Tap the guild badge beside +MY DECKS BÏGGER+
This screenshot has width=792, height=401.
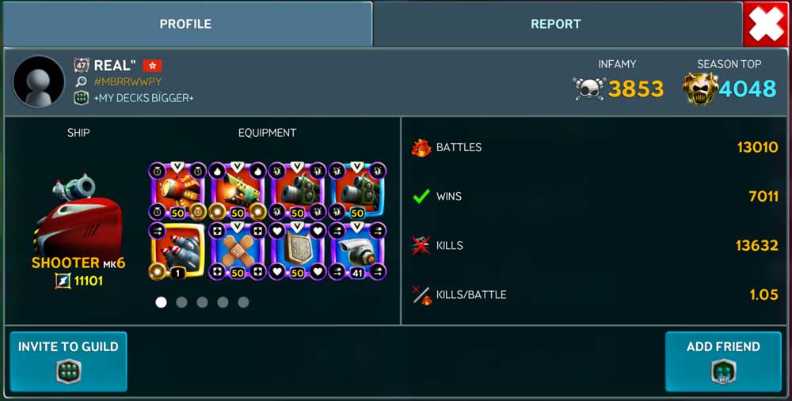coord(82,98)
